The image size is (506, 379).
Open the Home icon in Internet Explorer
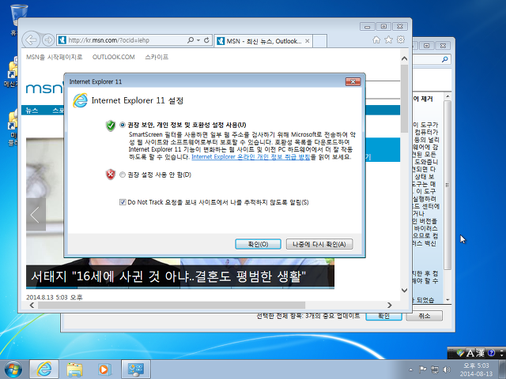376,39
